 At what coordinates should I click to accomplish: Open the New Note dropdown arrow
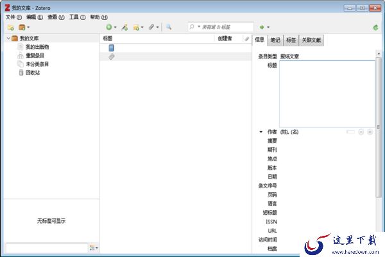(142, 27)
